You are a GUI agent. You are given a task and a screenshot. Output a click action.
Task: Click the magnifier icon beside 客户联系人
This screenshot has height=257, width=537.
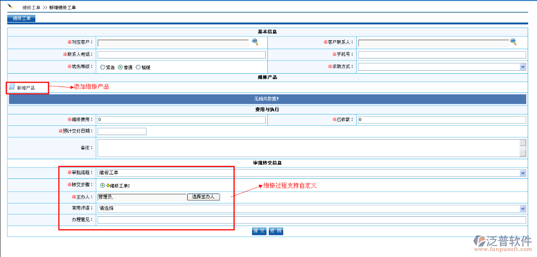coord(513,42)
